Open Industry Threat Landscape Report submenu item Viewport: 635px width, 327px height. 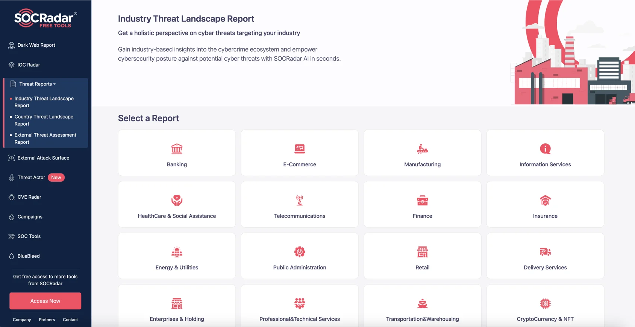coord(44,102)
